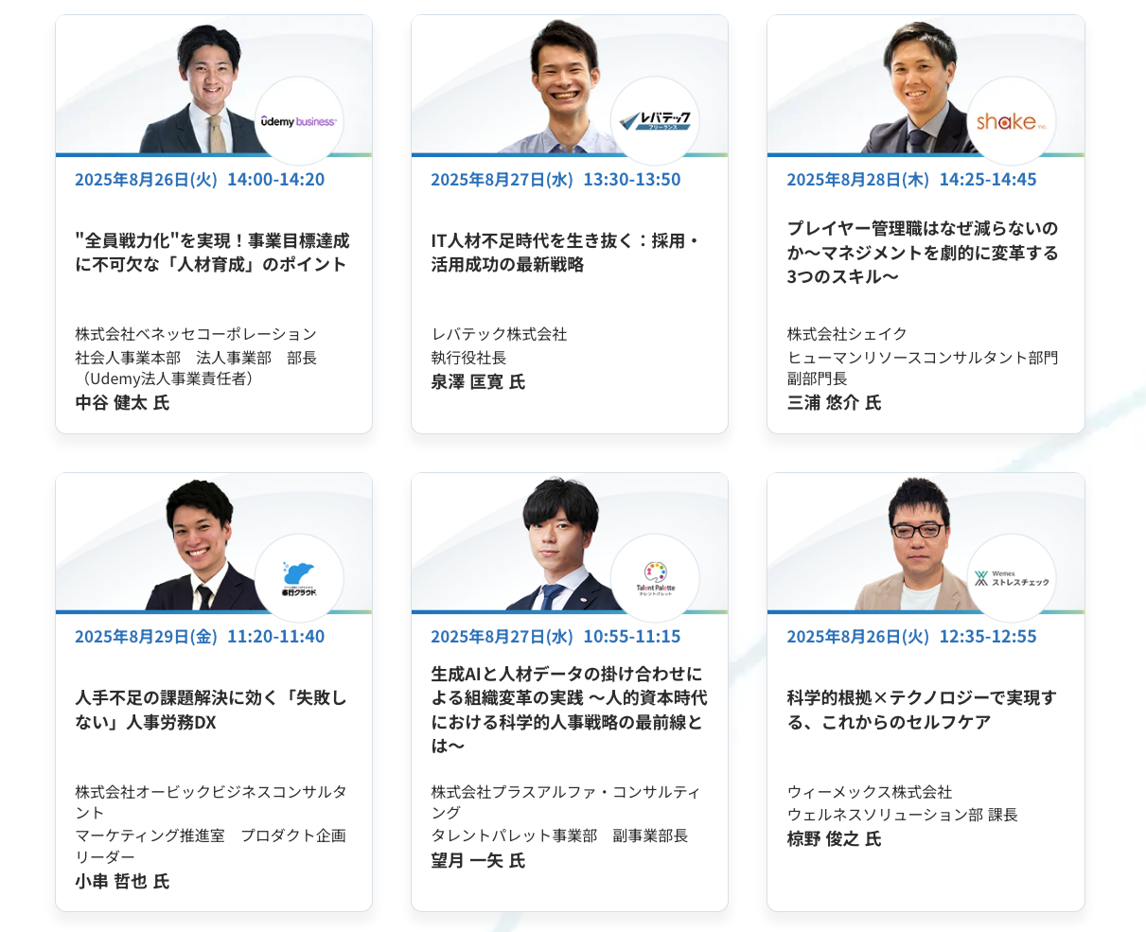
Task: Open the speaker photo of 泉澤 匡寛
Action: (x=562, y=88)
